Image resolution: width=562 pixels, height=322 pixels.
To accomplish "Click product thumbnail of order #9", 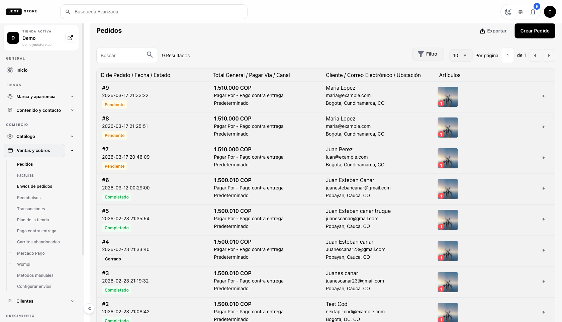I will pyautogui.click(x=448, y=97).
